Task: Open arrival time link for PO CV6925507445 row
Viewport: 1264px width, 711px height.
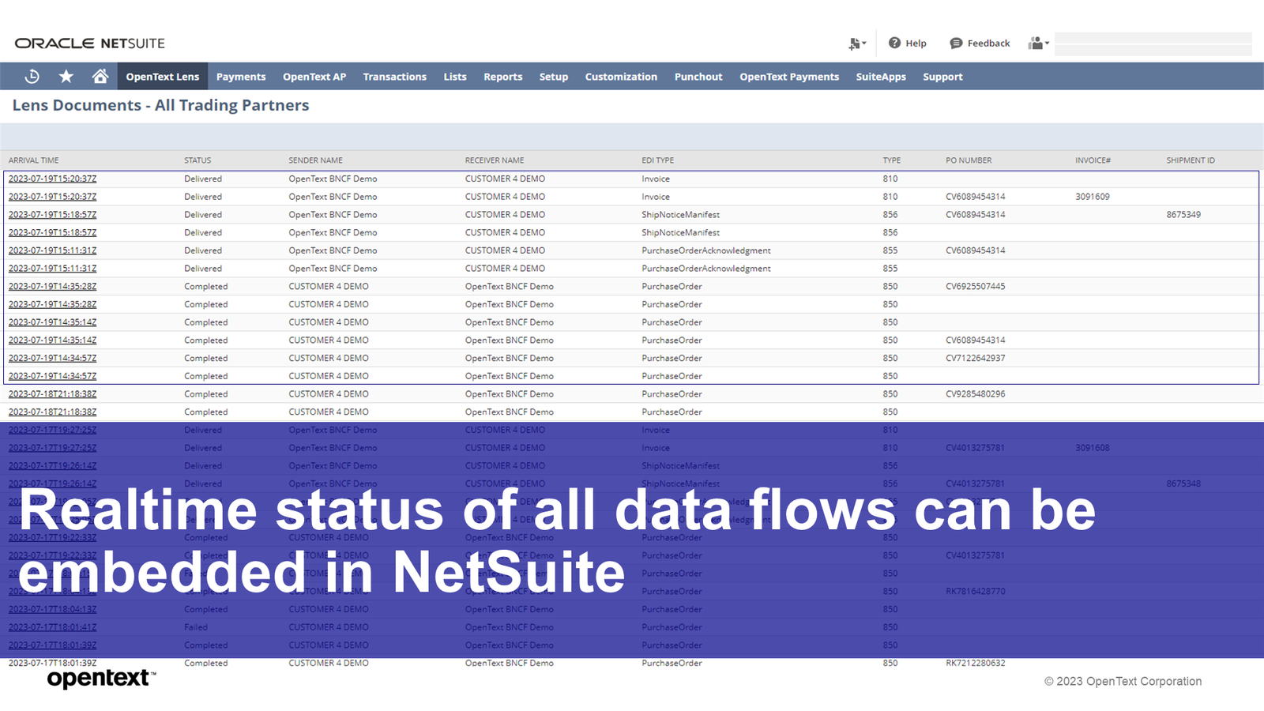Action: [x=52, y=287]
